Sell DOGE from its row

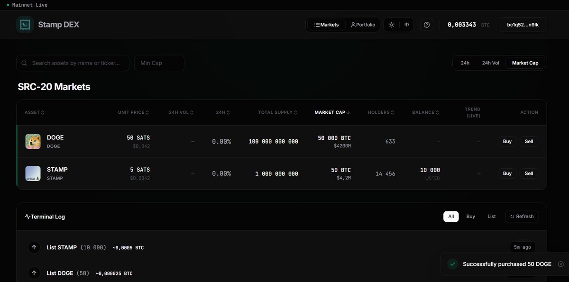click(529, 141)
